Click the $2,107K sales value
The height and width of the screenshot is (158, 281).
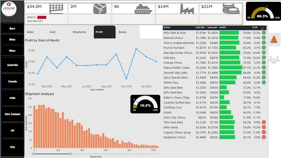coord(201,133)
